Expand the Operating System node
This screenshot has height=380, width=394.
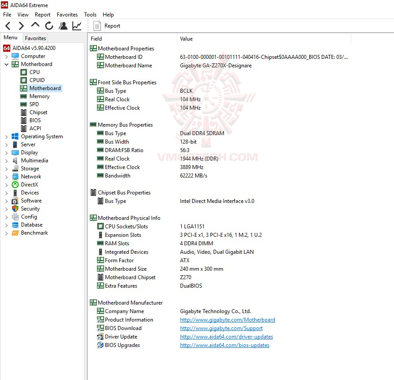coord(7,136)
